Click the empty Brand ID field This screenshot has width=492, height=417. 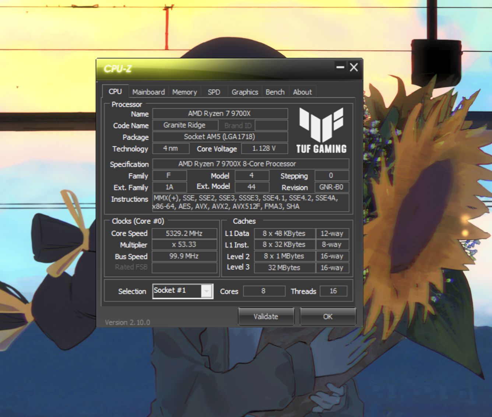click(271, 125)
